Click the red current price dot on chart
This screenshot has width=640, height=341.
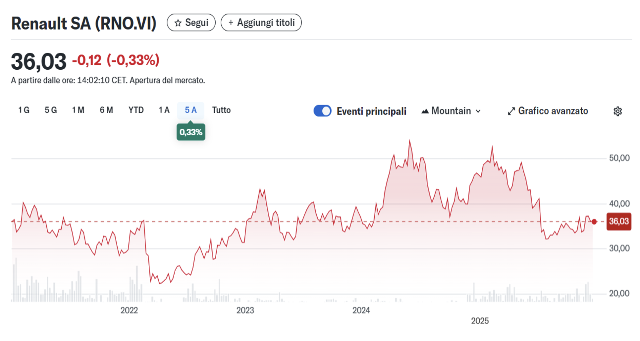(594, 222)
